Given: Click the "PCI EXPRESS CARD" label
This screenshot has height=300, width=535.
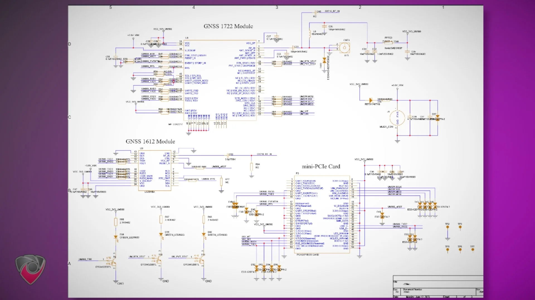Looking at the screenshot, I should pyautogui.click(x=308, y=255).
